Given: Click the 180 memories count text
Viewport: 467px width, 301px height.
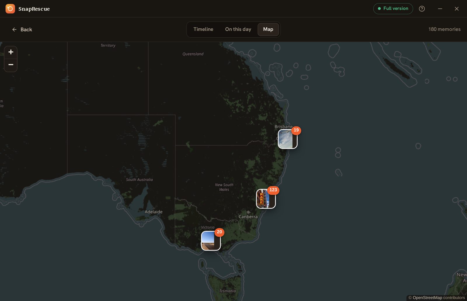Looking at the screenshot, I should click(x=444, y=29).
